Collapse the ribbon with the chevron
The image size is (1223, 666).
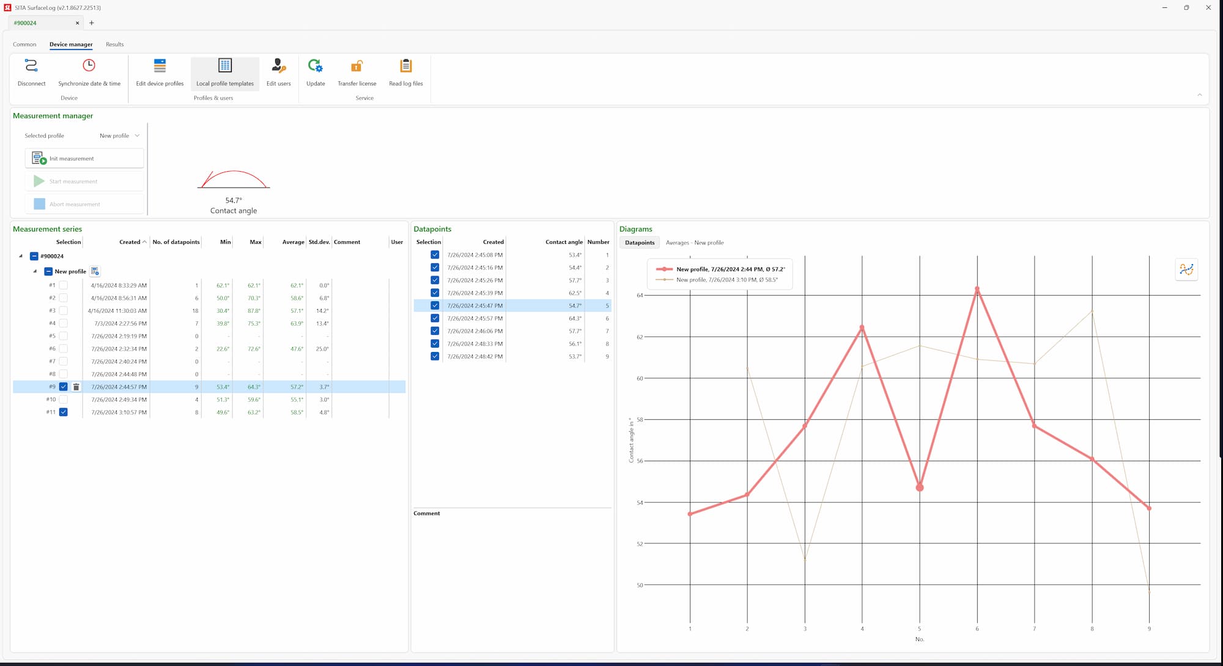click(1200, 95)
